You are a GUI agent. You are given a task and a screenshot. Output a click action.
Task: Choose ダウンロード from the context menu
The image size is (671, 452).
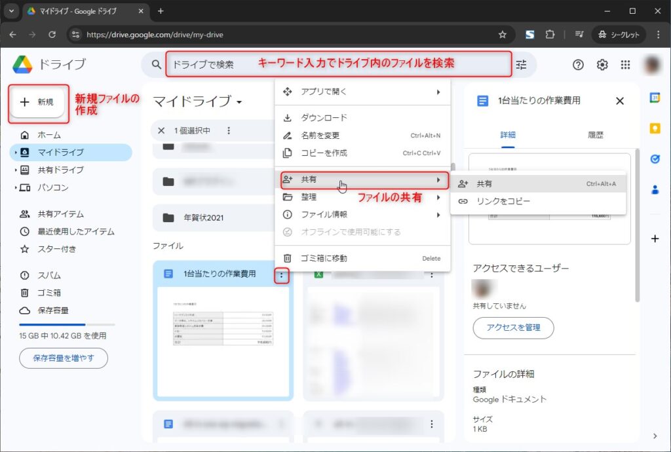(x=324, y=118)
